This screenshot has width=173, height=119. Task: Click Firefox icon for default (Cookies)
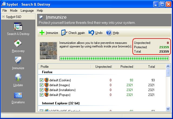point(47,80)
